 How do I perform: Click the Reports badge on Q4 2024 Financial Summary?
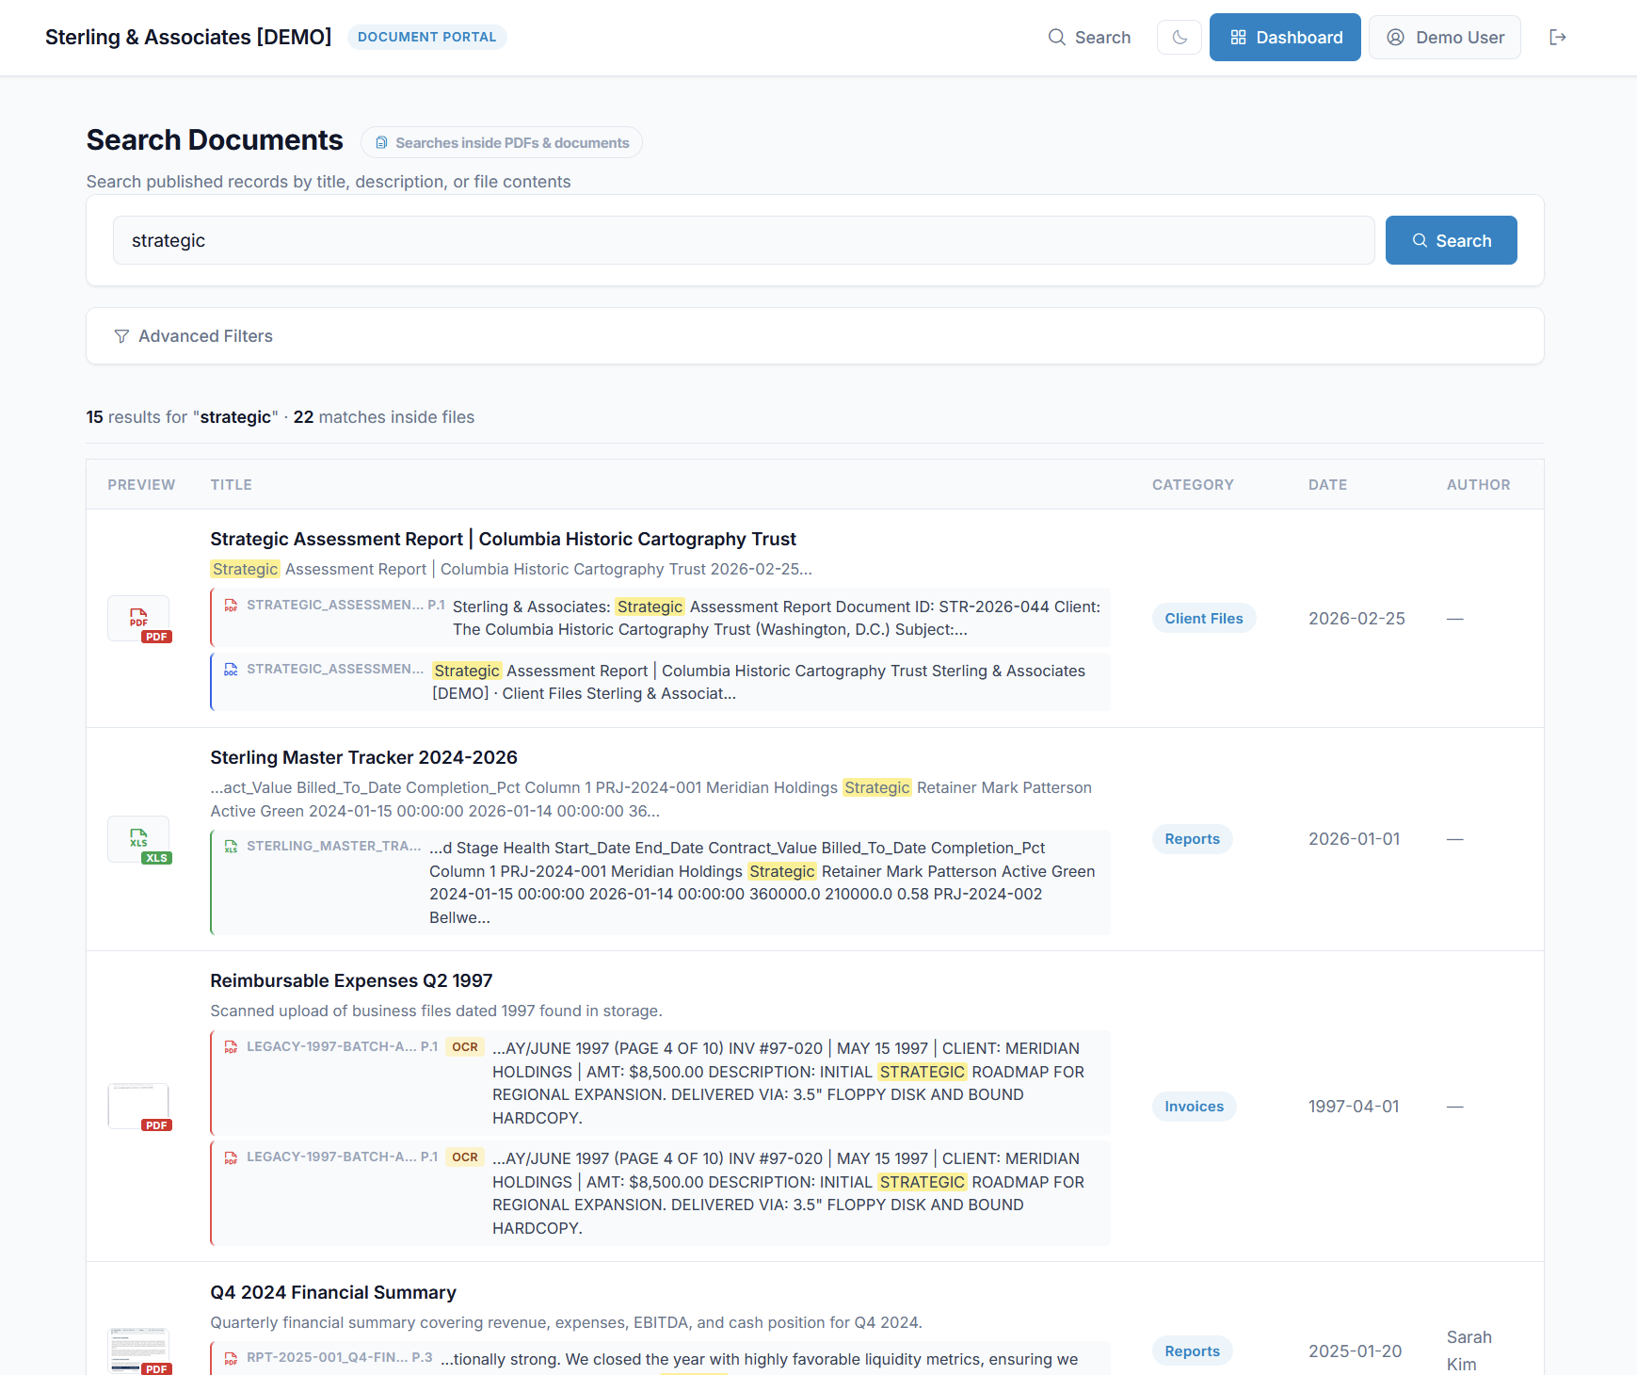pyautogui.click(x=1192, y=1350)
